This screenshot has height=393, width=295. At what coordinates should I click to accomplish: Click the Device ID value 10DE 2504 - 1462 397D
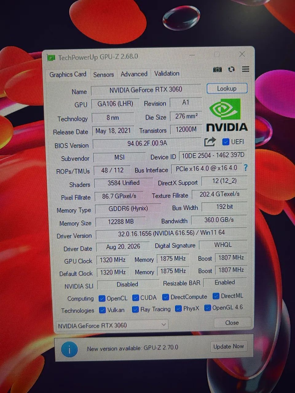coord(213,155)
